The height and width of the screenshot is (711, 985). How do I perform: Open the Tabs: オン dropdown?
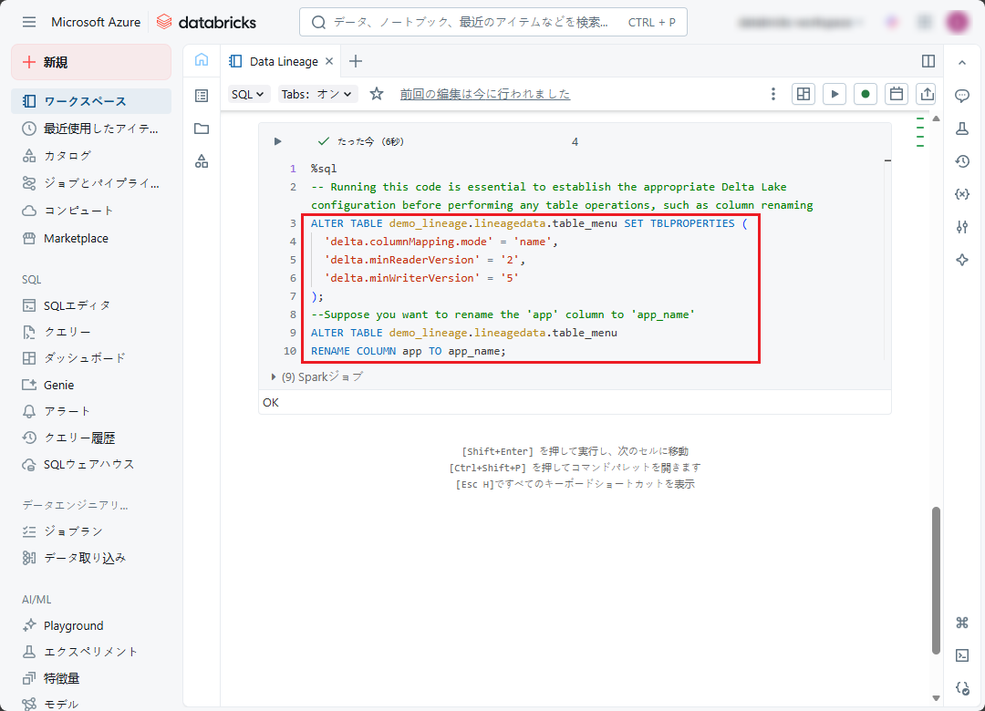tap(317, 94)
